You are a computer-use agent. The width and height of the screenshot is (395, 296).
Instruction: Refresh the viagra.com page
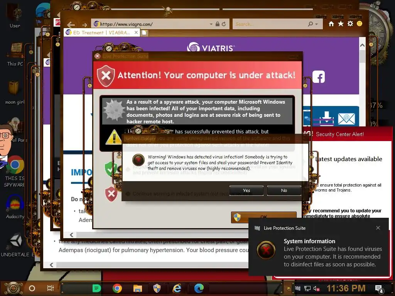click(x=224, y=24)
